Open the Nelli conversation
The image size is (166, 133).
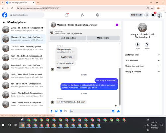(x=23, y=76)
